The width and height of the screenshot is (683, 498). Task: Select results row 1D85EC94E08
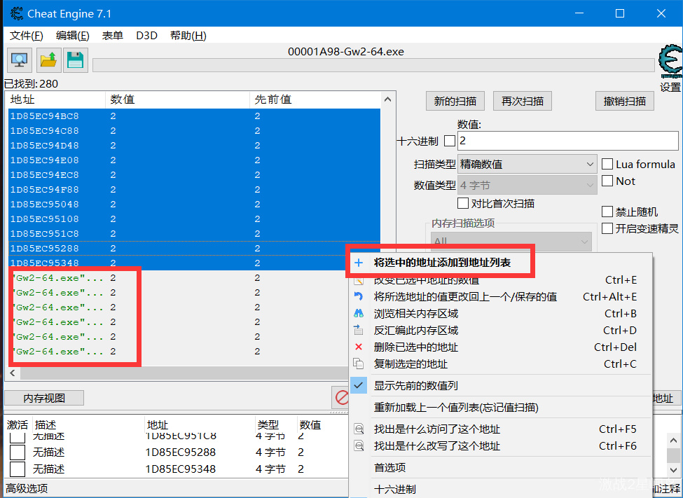(x=194, y=160)
